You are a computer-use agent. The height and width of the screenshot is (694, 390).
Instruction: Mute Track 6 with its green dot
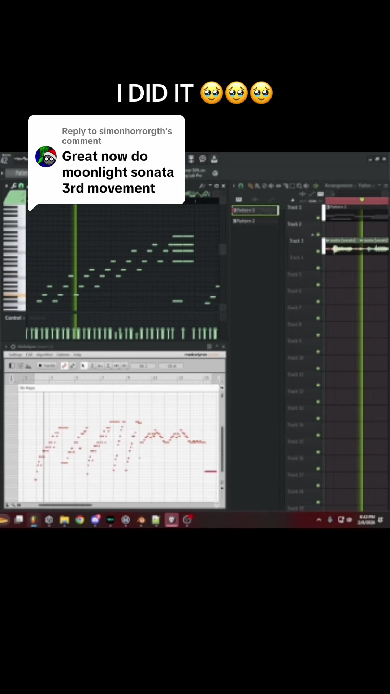[x=318, y=301]
